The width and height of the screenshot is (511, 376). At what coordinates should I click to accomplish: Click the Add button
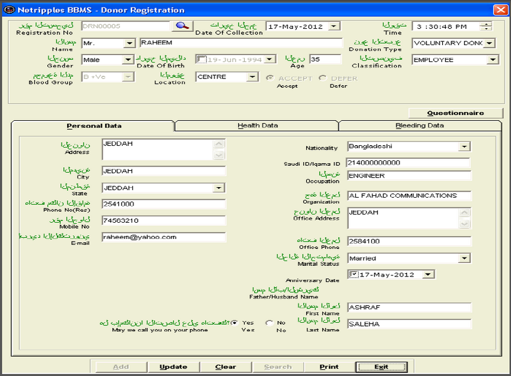121,367
